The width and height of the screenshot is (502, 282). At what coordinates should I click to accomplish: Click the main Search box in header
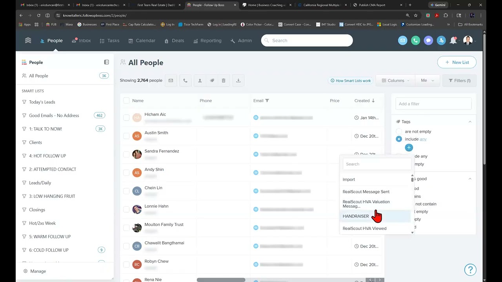click(x=307, y=40)
